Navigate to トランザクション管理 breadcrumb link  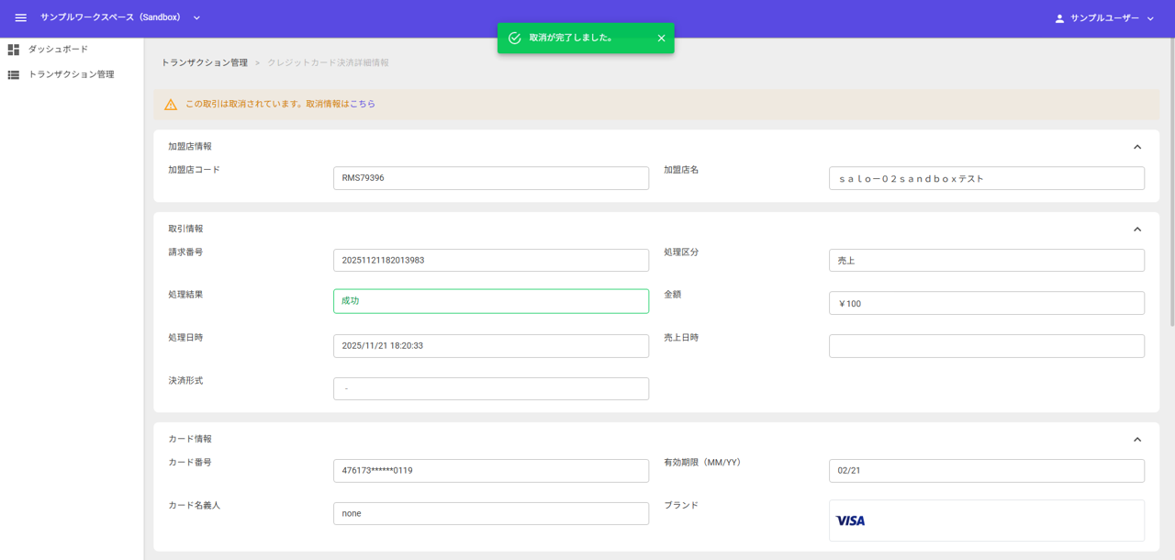(x=204, y=62)
